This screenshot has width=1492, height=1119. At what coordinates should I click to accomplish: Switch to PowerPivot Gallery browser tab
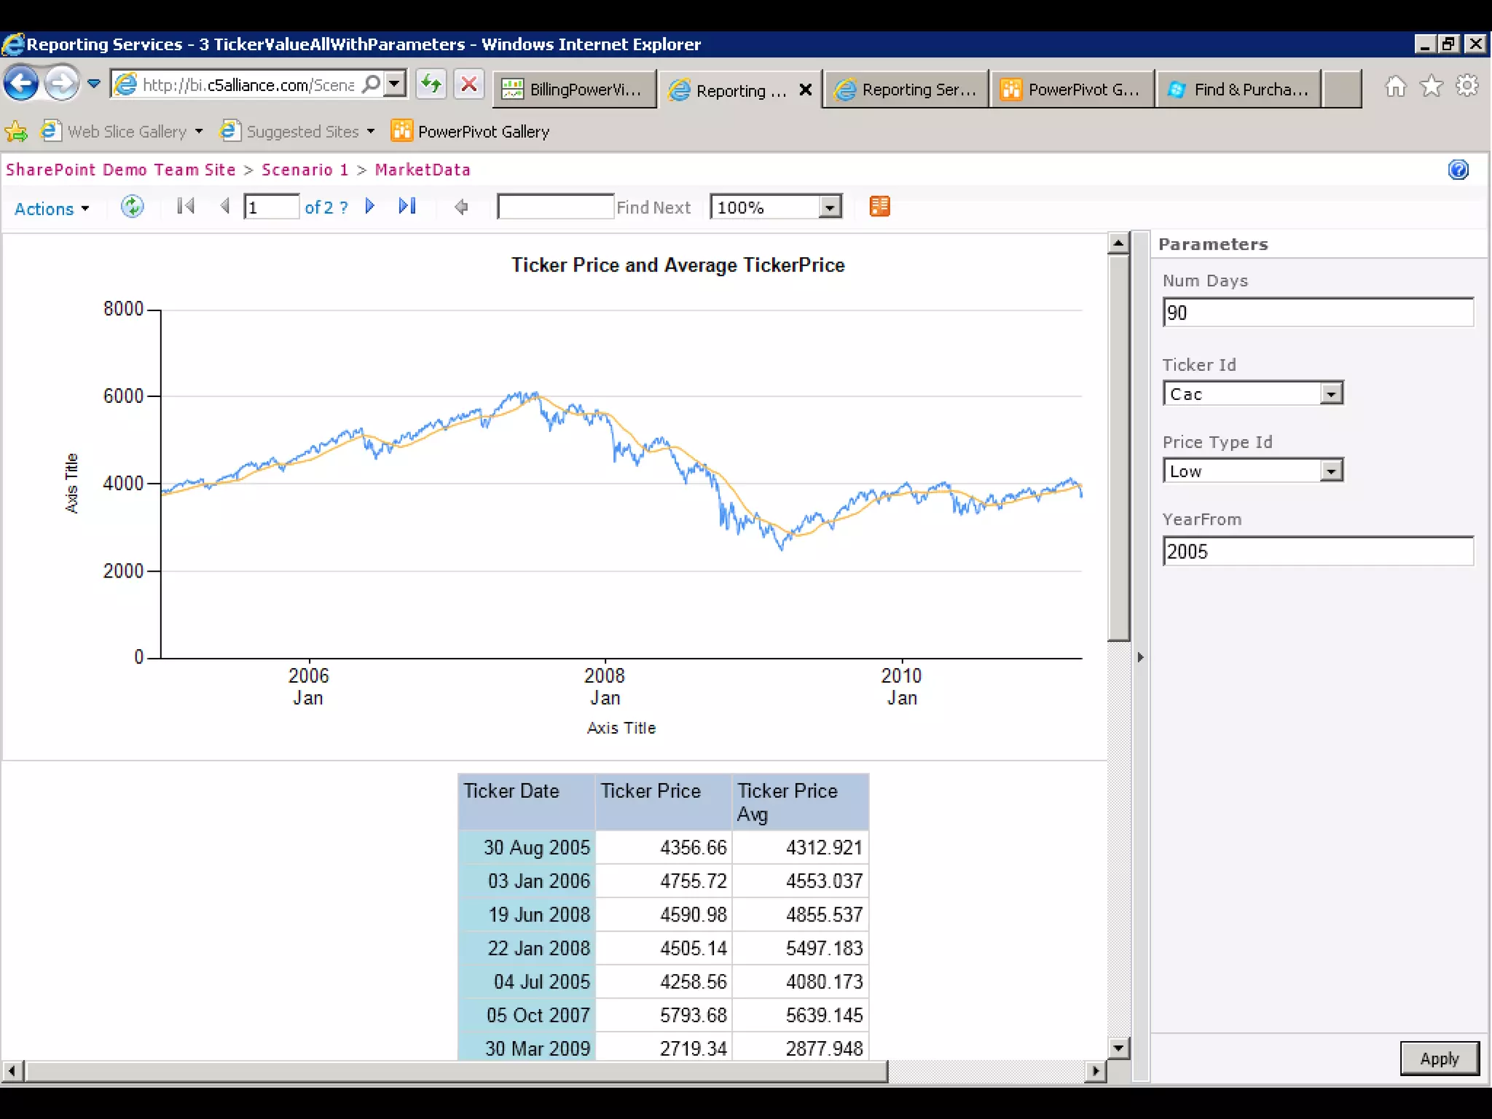tap(1072, 90)
